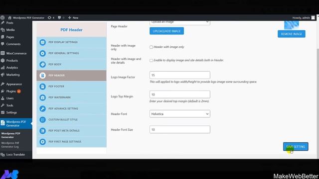Select Wordpress PDF Generator in the sidebar

click(x=16, y=124)
